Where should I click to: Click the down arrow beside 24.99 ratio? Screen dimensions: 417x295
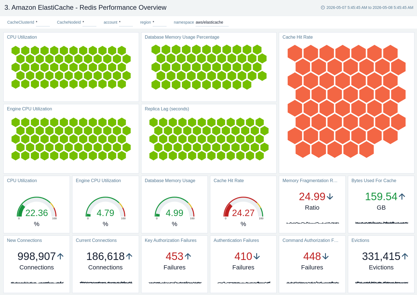pos(330,197)
